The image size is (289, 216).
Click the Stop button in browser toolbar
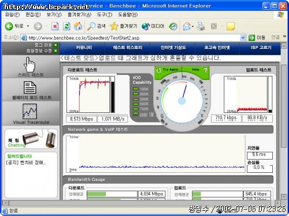[55, 26]
